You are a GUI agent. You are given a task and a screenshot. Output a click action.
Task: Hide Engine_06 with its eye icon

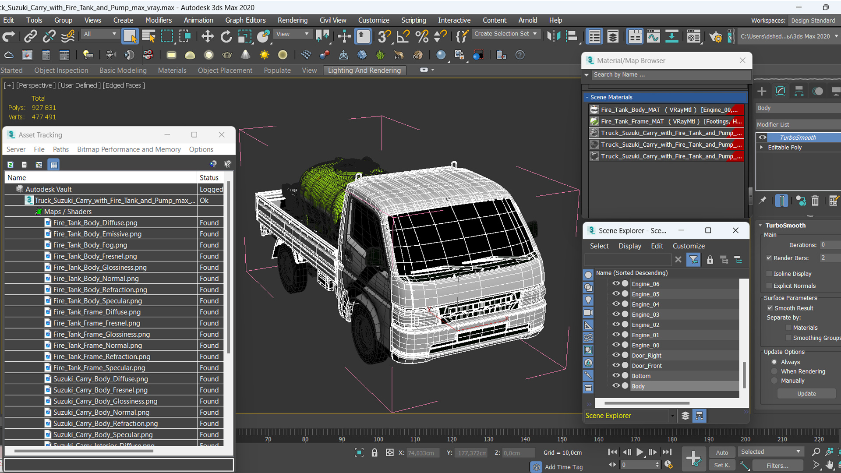tap(616, 284)
